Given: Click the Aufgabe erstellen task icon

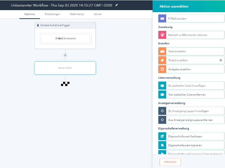Looking at the screenshot, I should pos(162,69).
